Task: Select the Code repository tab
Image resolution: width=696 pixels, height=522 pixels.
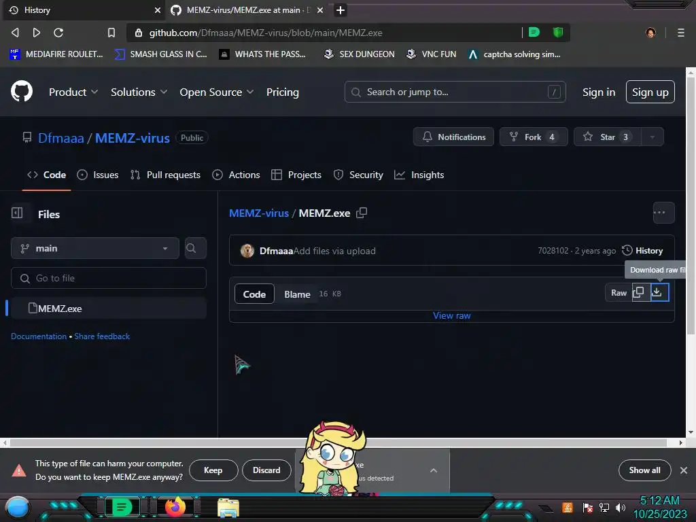Action: 47,175
